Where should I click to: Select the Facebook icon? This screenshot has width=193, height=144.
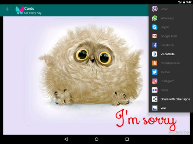(155, 45)
